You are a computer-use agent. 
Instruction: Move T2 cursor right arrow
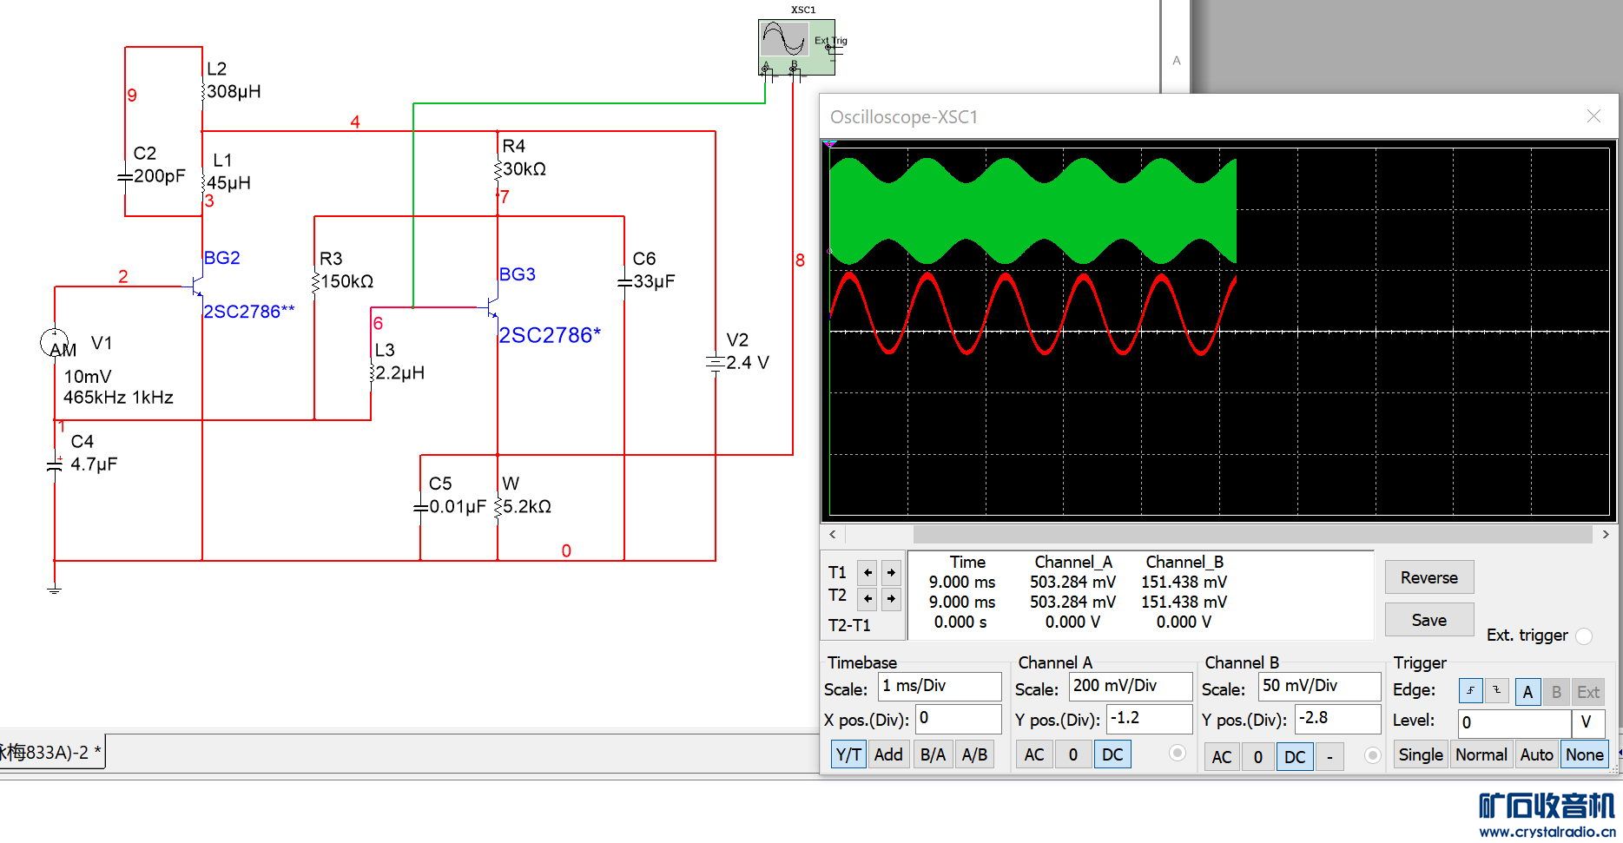pos(891,599)
